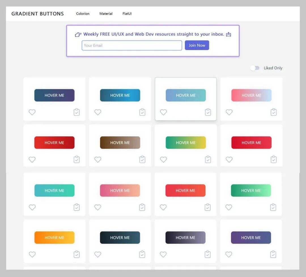Click the dark teal-slate HOVER ME button
This screenshot has height=277, width=306.
click(x=120, y=238)
